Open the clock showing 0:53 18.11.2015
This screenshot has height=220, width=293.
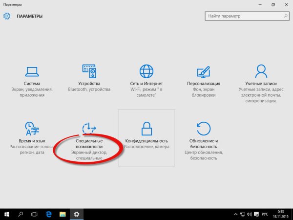[281, 214]
